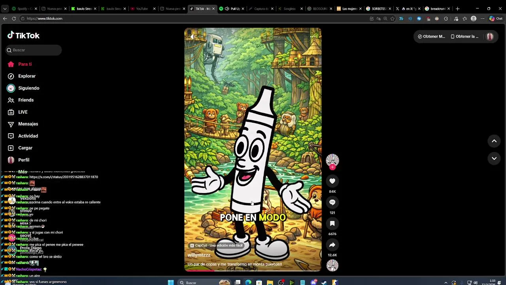Open the three-dots menu on the video
Image resolution: width=506 pixels, height=285 pixels.
point(313,36)
